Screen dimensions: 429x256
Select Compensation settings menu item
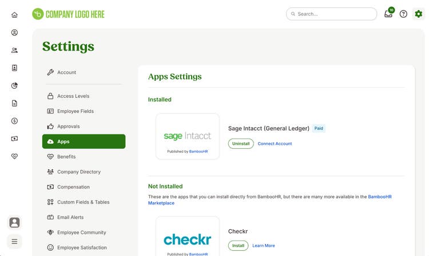click(x=84, y=187)
